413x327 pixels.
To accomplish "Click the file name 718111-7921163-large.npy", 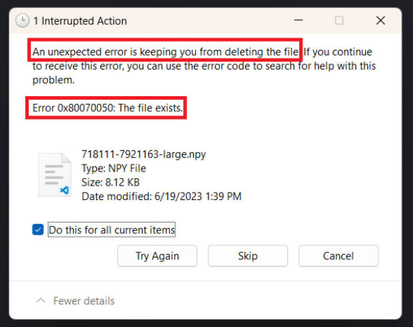I will (144, 154).
